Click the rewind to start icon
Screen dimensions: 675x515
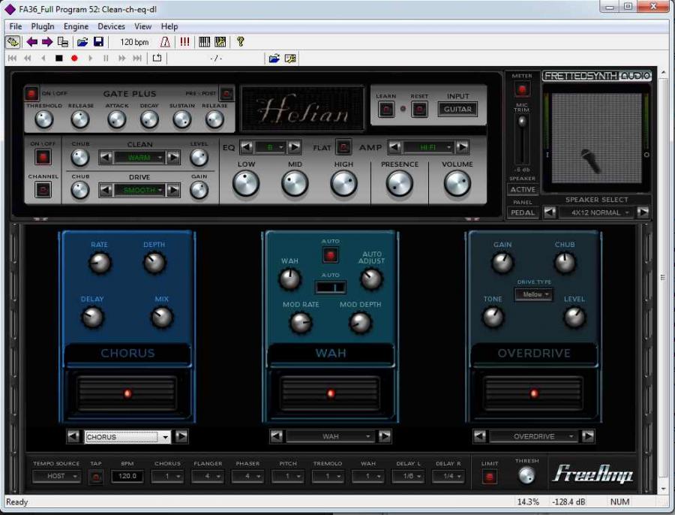coord(12,58)
